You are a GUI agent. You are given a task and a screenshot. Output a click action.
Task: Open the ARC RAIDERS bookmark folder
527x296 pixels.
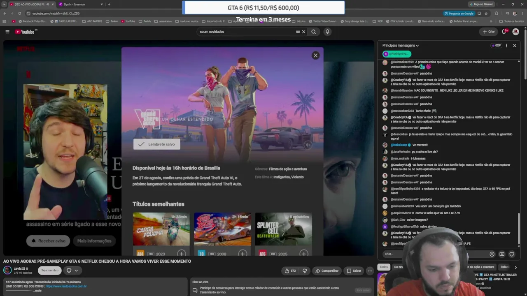92,21
